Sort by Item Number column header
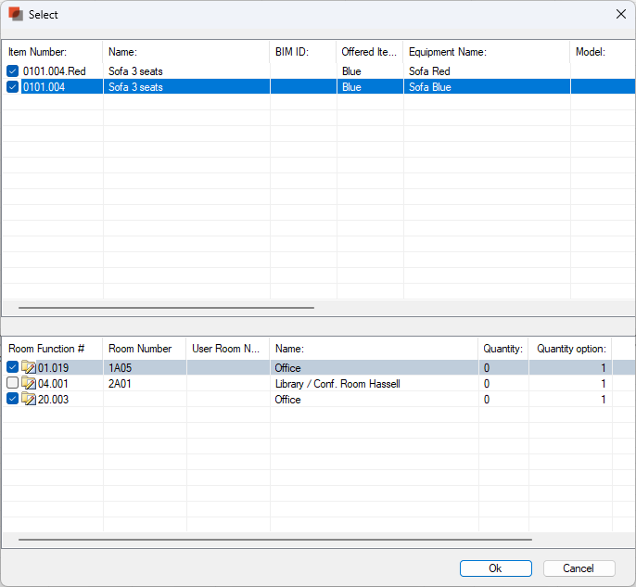This screenshot has height=587, width=636. [52, 53]
